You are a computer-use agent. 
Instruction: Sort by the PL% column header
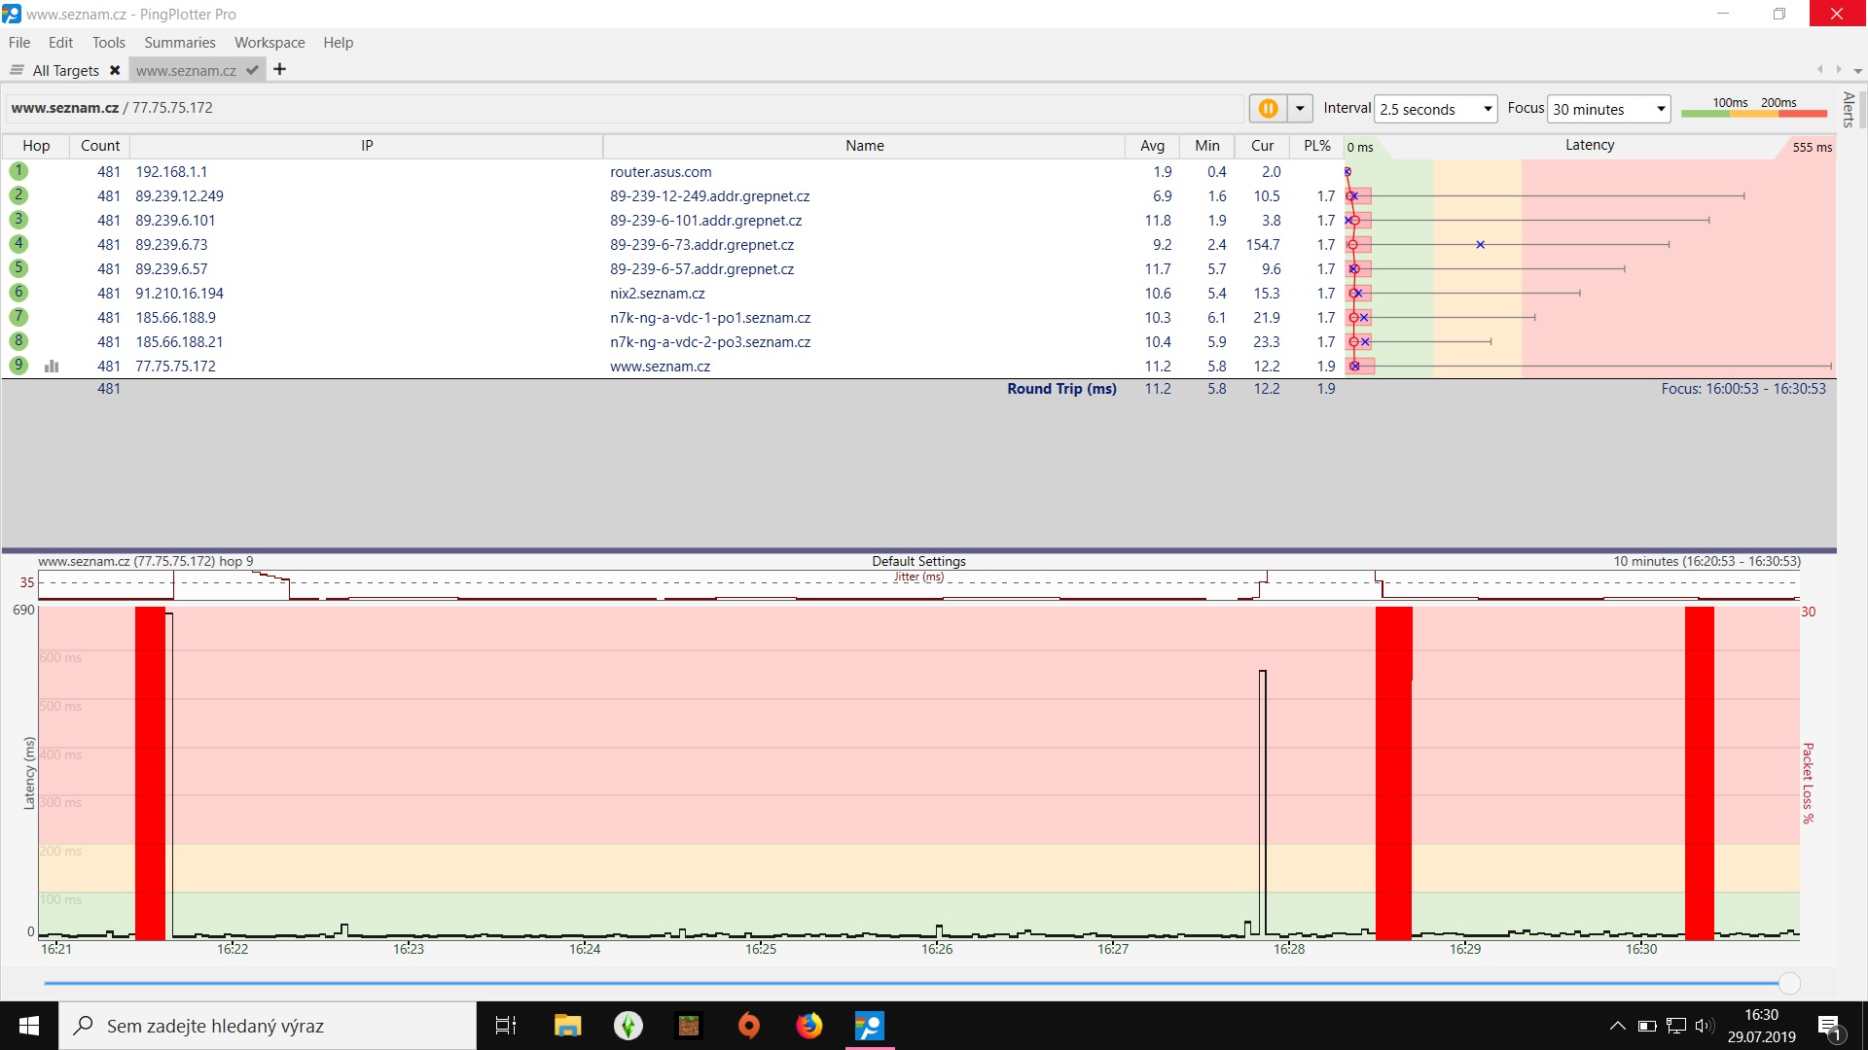point(1316,146)
